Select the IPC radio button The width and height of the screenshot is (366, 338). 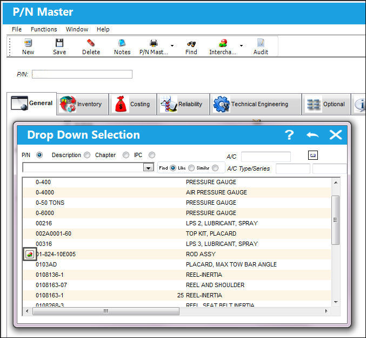(152, 155)
